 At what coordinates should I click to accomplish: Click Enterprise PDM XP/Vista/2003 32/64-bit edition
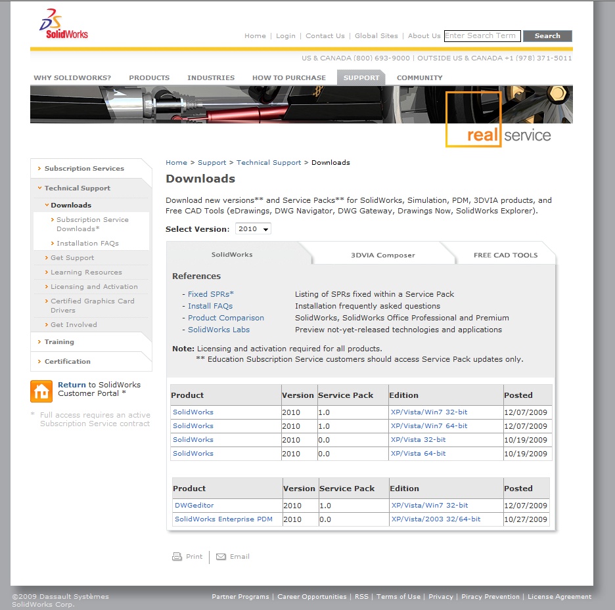(x=436, y=519)
